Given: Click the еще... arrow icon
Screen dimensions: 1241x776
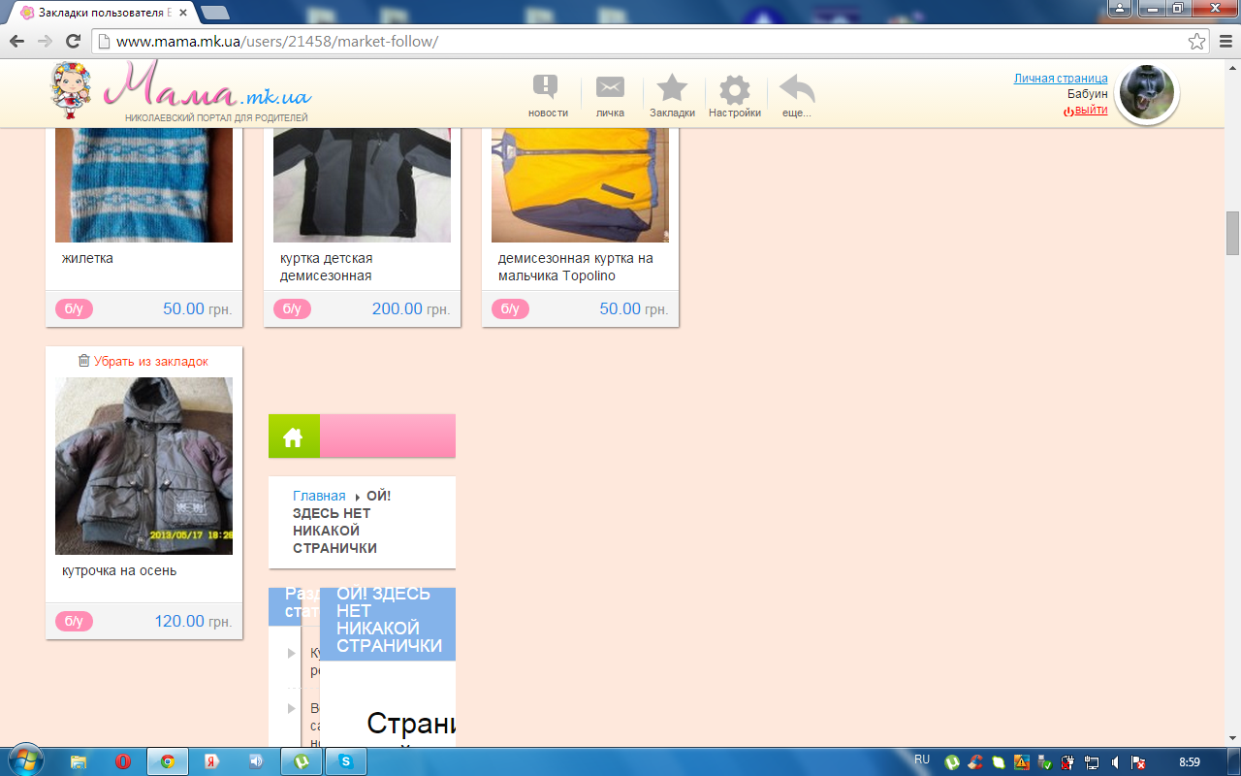Looking at the screenshot, I should [797, 90].
